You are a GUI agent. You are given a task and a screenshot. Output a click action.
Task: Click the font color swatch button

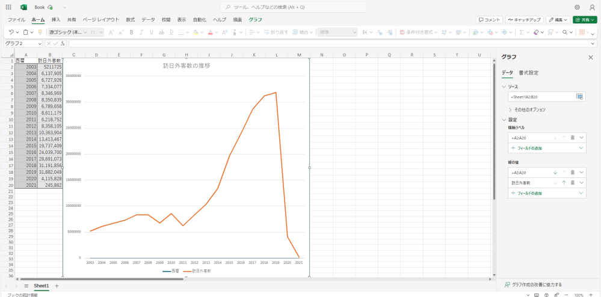point(210,32)
